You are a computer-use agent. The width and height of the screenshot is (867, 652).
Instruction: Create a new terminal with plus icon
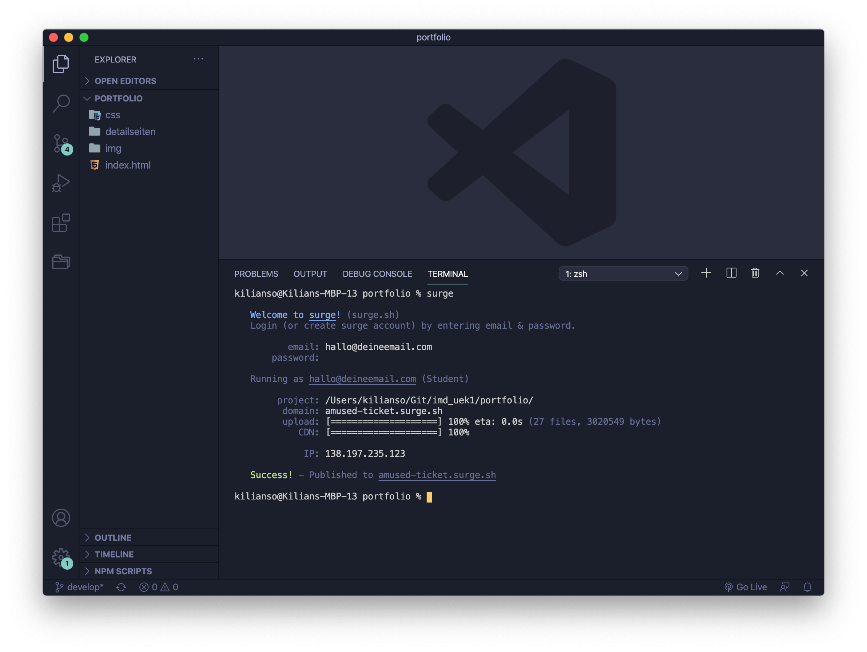coord(706,273)
